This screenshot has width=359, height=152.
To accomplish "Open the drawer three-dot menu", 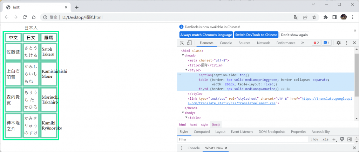I will pyautogui.click(x=182, y=148).
